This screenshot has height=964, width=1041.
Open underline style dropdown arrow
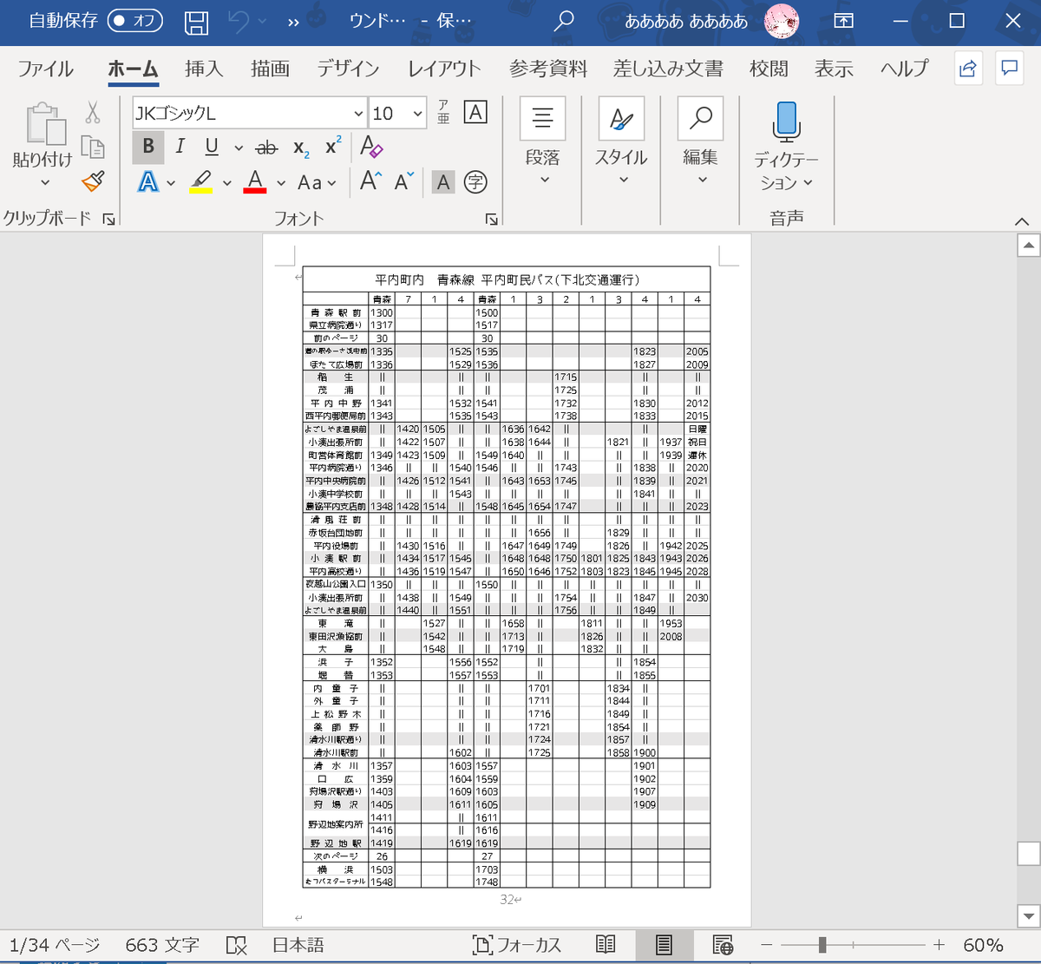tap(239, 148)
